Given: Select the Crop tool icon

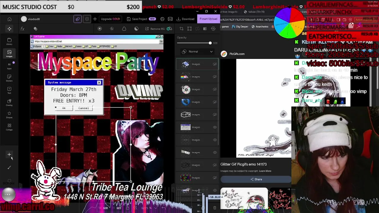Looking at the screenshot, I should click(182, 29).
